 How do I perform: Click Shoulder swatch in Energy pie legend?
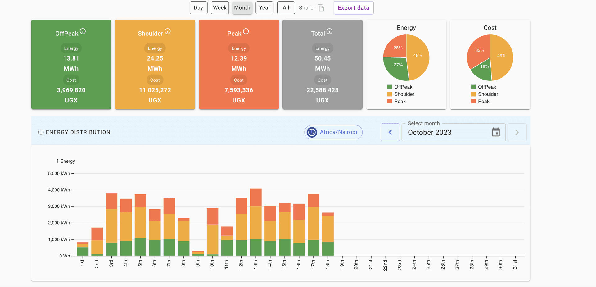click(390, 94)
